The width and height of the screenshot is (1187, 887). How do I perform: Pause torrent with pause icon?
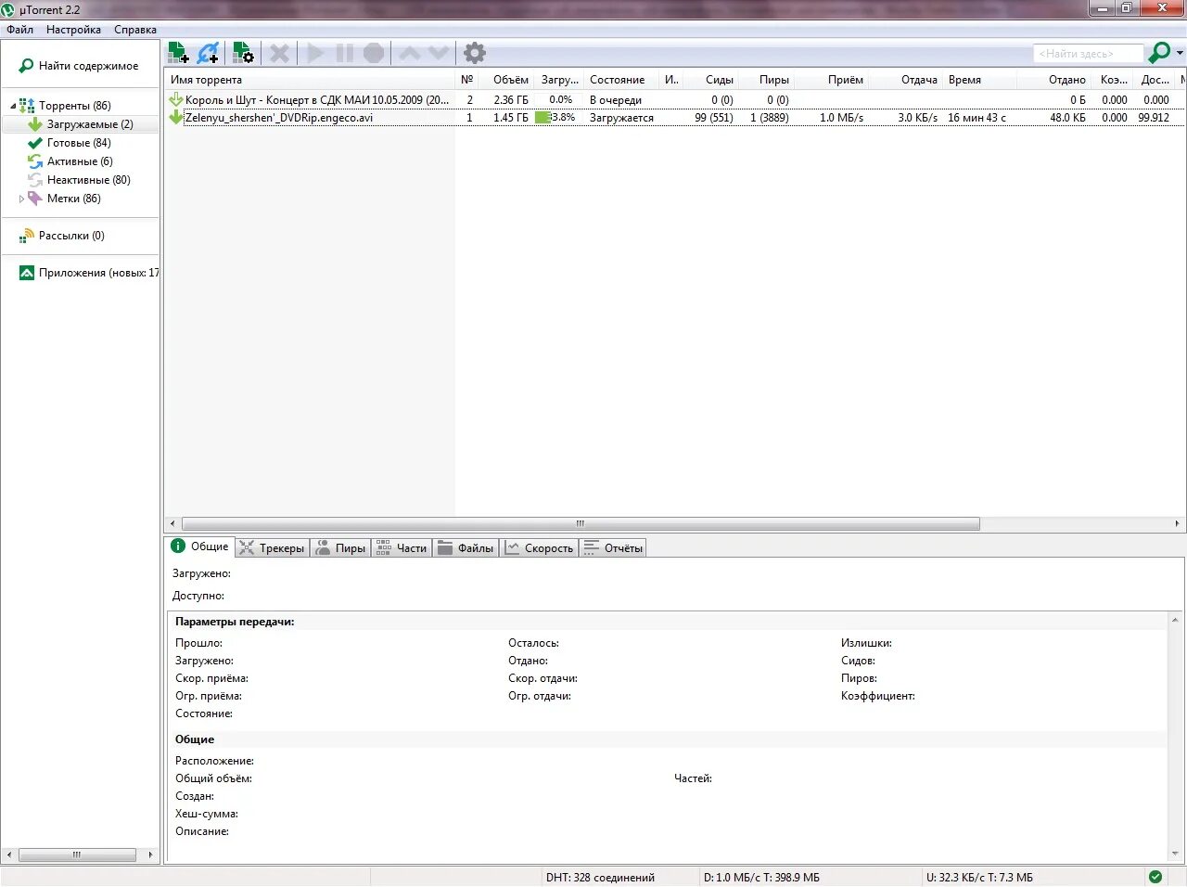[x=344, y=53]
